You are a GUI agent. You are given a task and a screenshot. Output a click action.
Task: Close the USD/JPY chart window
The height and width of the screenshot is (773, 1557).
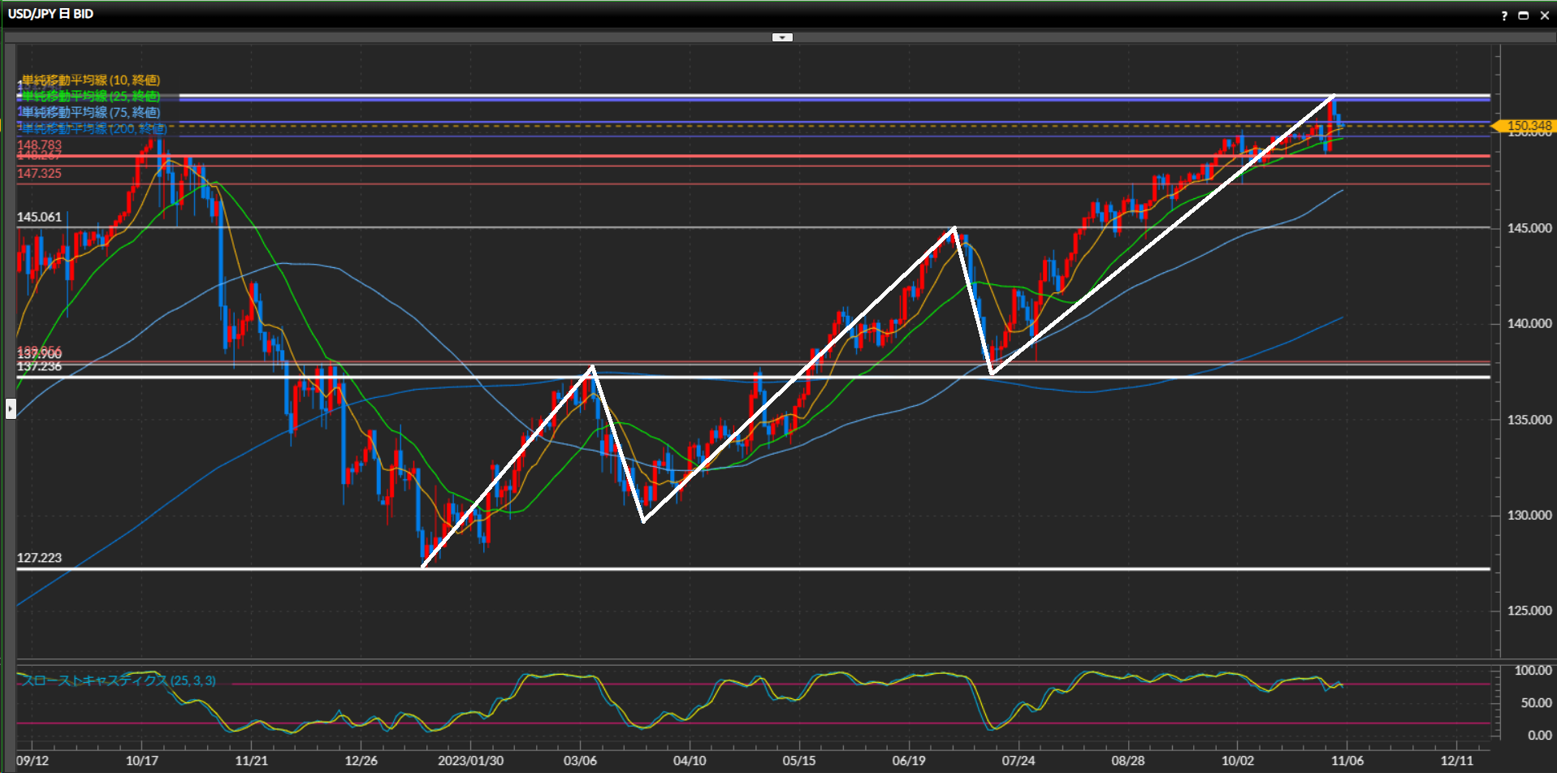1544,15
